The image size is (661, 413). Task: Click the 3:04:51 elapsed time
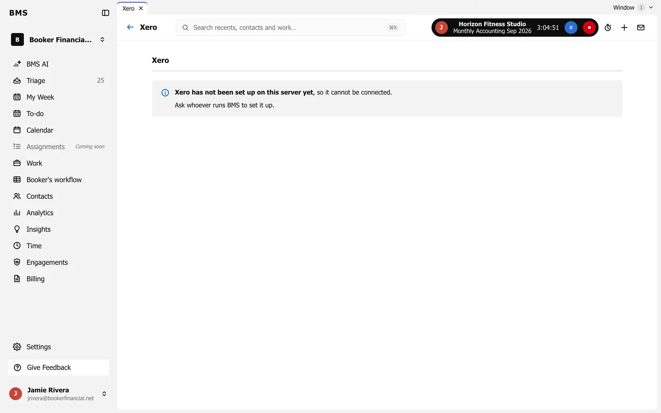click(548, 28)
